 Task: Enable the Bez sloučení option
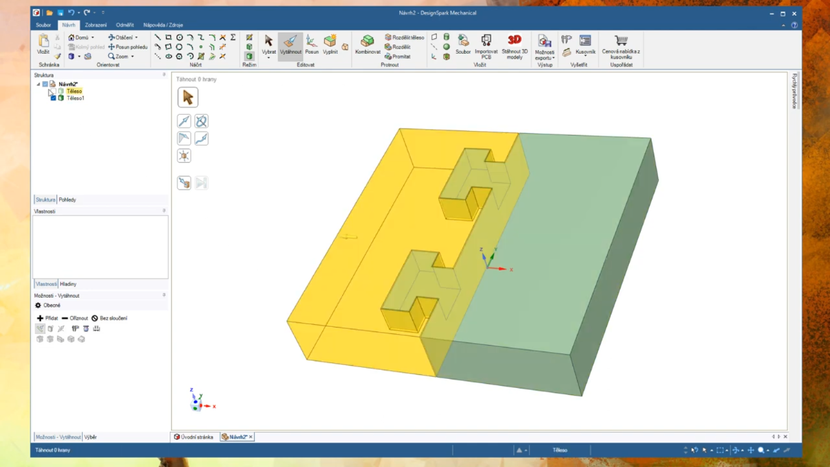coord(109,318)
